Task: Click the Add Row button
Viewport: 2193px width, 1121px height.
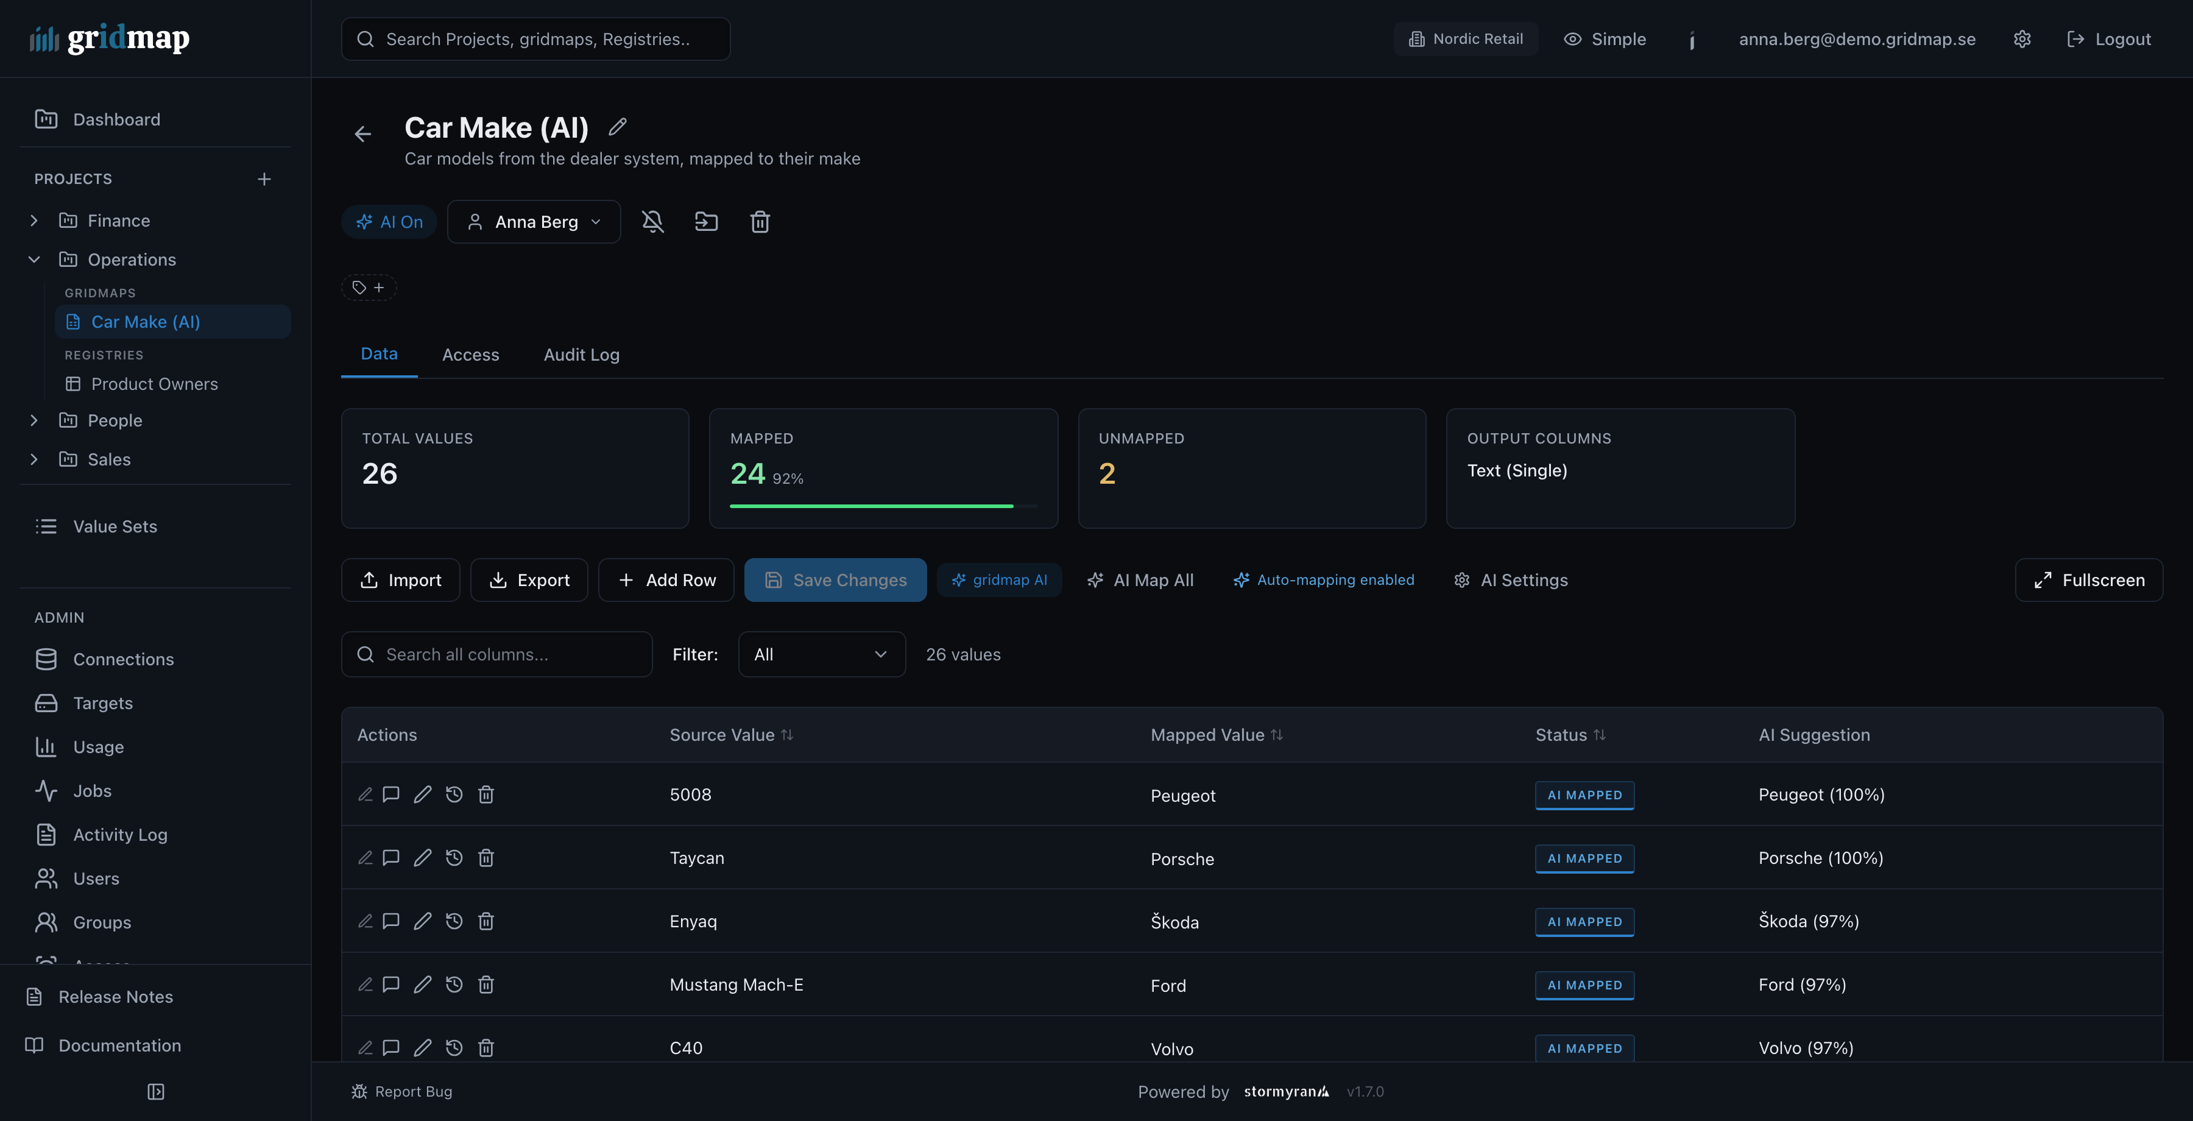Action: 666,581
